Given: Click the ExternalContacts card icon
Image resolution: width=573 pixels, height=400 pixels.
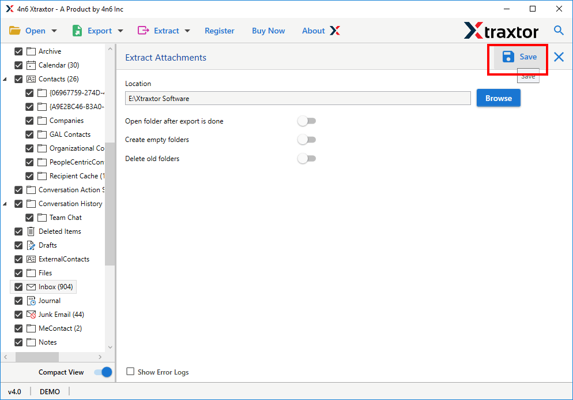Looking at the screenshot, I should (x=31, y=259).
